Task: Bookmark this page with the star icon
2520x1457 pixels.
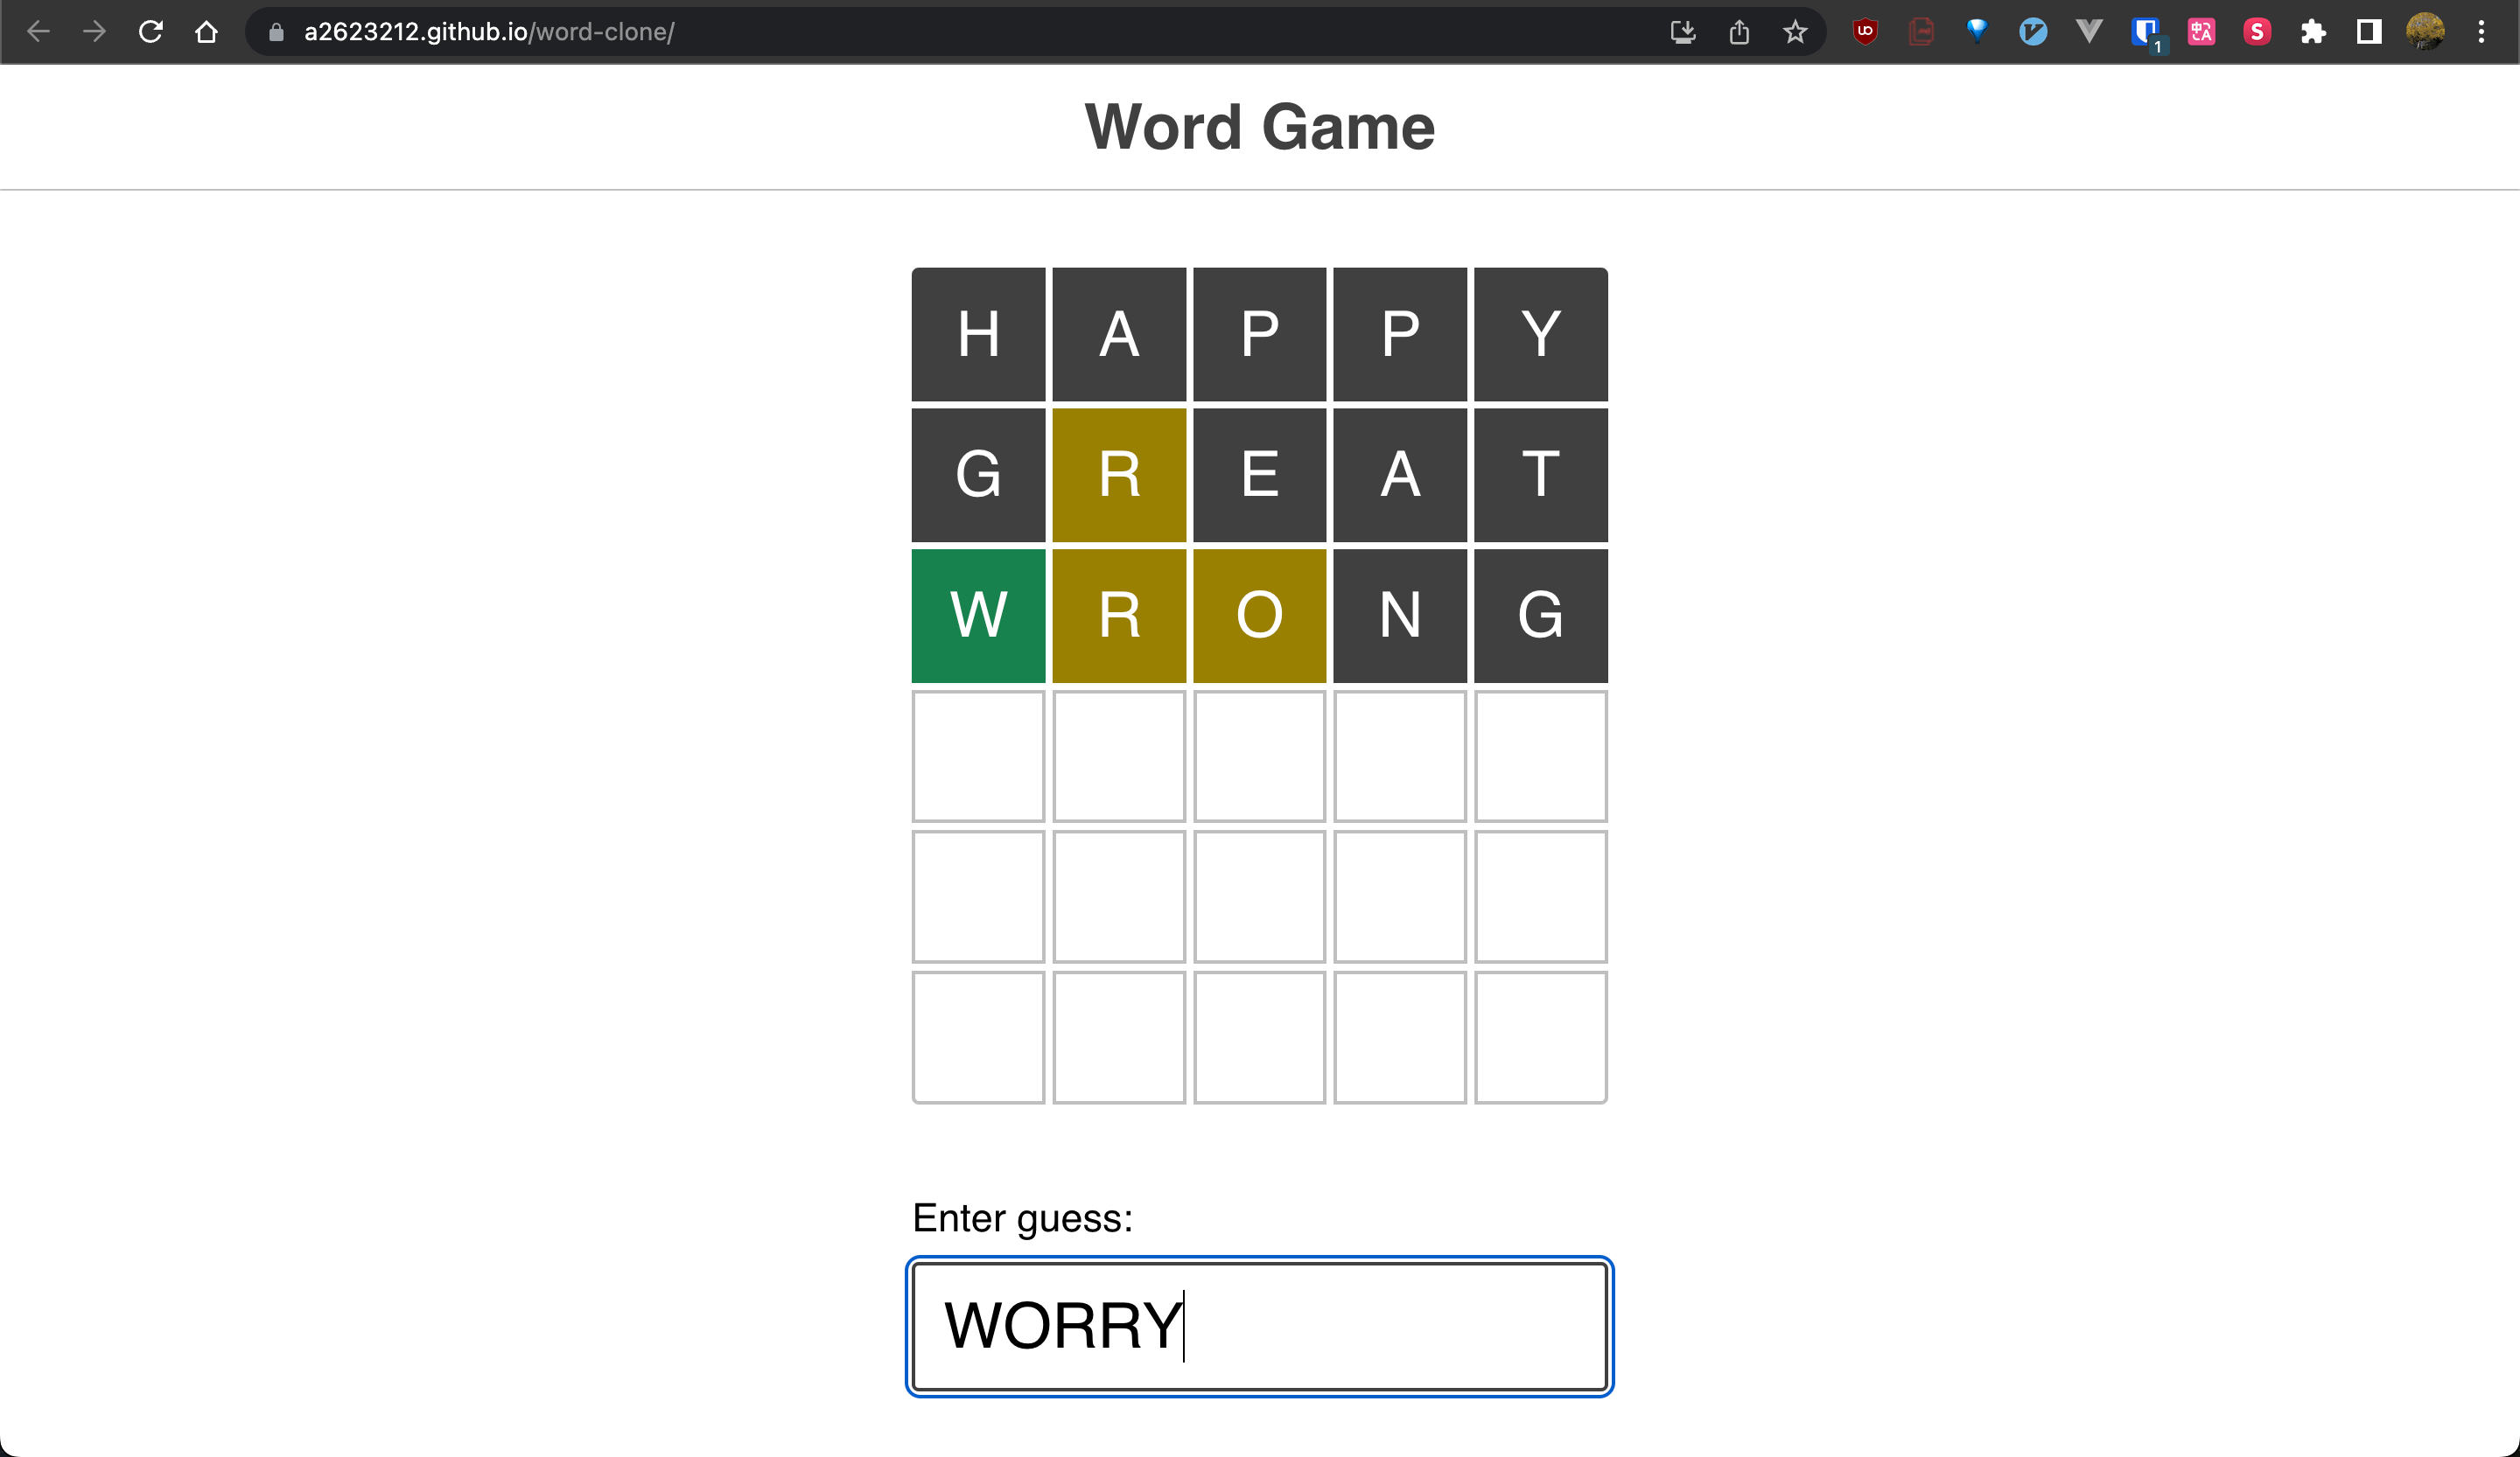Action: click(1795, 32)
